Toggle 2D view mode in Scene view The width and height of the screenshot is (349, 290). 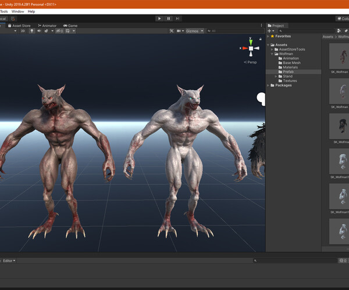[23, 31]
